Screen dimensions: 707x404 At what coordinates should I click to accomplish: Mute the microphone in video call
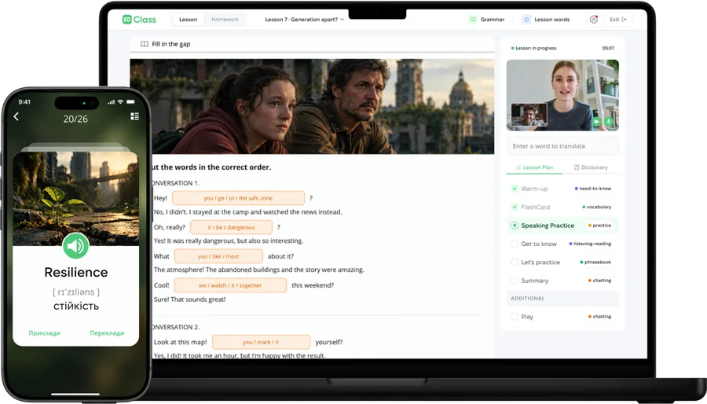(608, 122)
